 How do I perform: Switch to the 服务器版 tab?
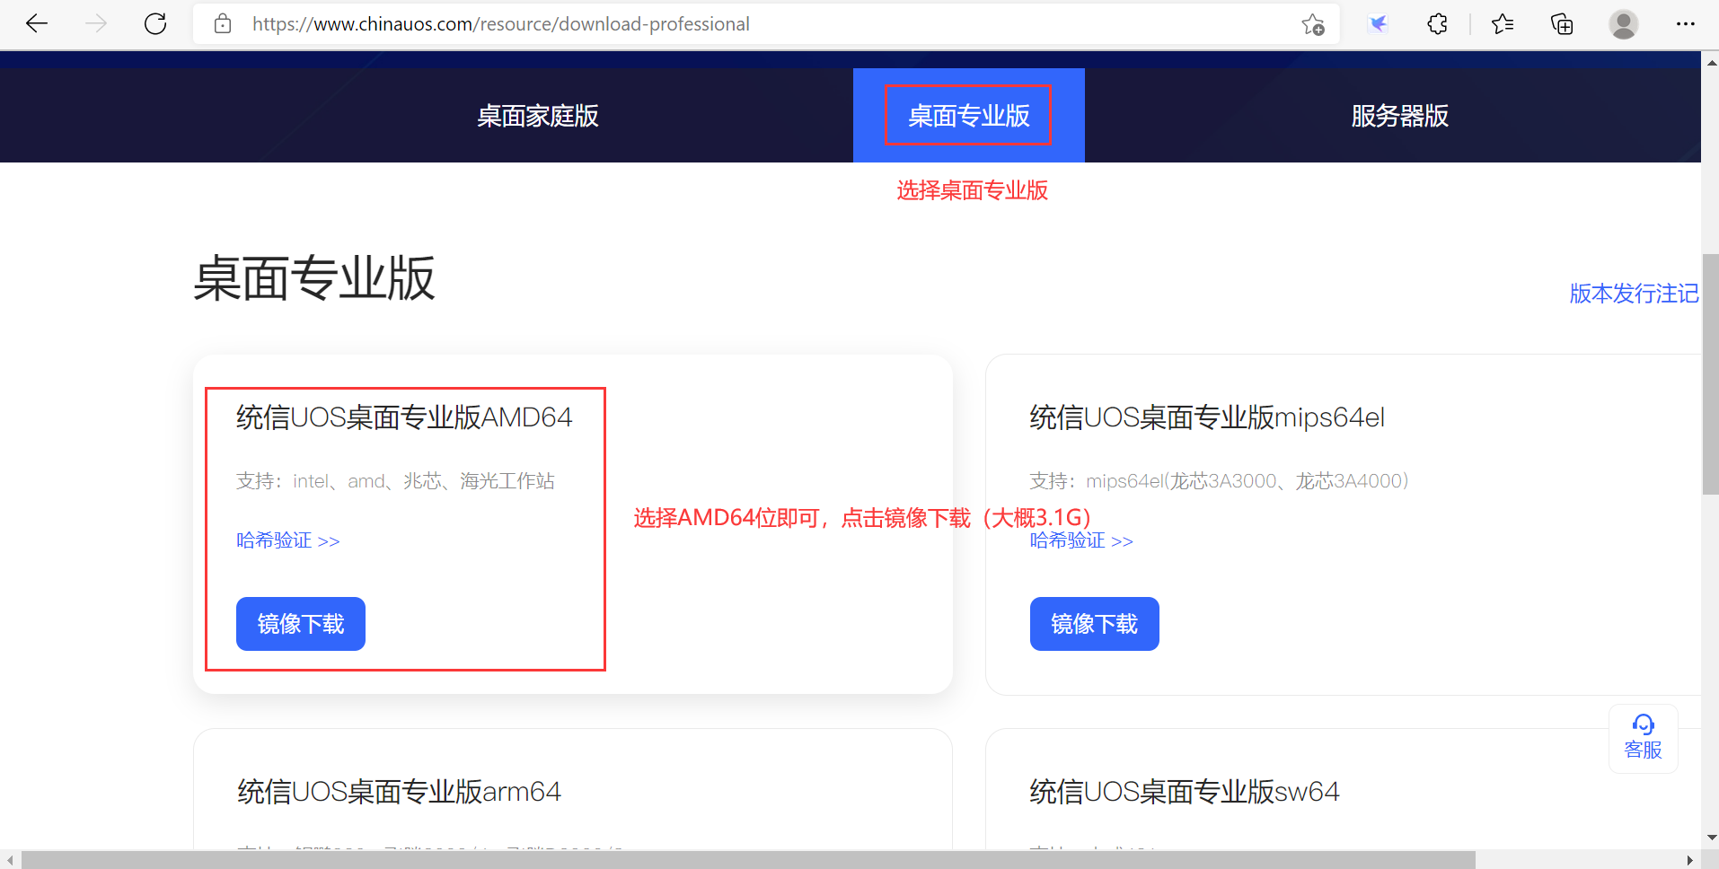pos(1399,116)
